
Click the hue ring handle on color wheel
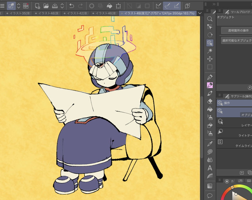coord(232,187)
